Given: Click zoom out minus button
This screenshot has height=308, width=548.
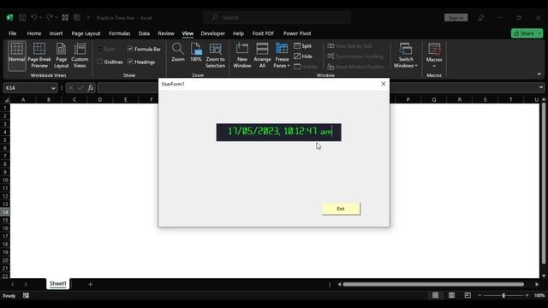Looking at the screenshot, I should point(479,295).
